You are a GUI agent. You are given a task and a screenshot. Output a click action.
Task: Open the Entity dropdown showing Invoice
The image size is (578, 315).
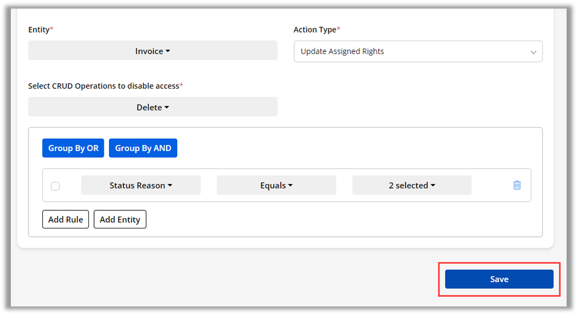(x=152, y=51)
